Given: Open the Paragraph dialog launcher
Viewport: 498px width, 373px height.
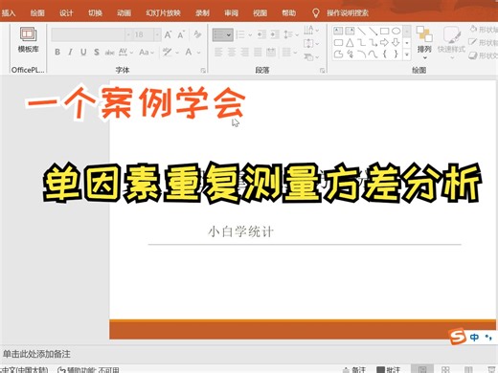Looking at the screenshot, I should point(323,71).
